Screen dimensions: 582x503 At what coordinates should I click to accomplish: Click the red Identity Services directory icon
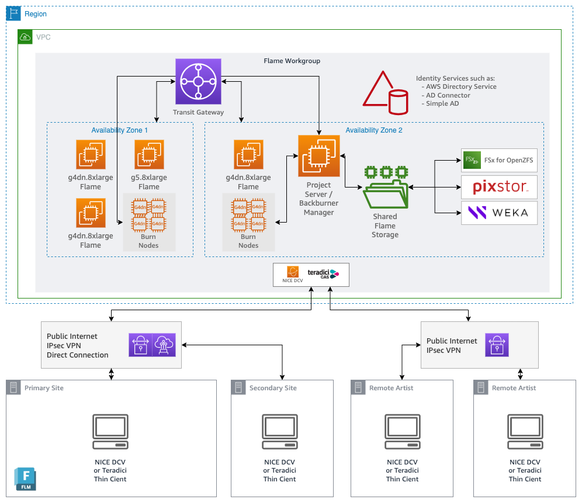[x=386, y=93]
